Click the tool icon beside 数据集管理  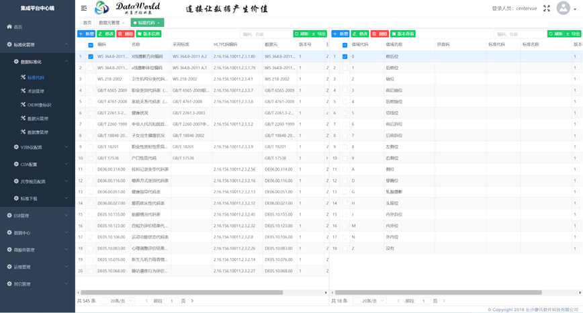pyautogui.click(x=23, y=132)
